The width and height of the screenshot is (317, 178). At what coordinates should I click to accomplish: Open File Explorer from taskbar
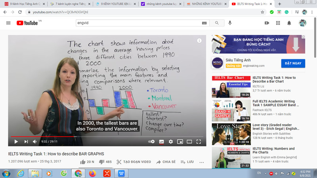[x=35, y=174]
